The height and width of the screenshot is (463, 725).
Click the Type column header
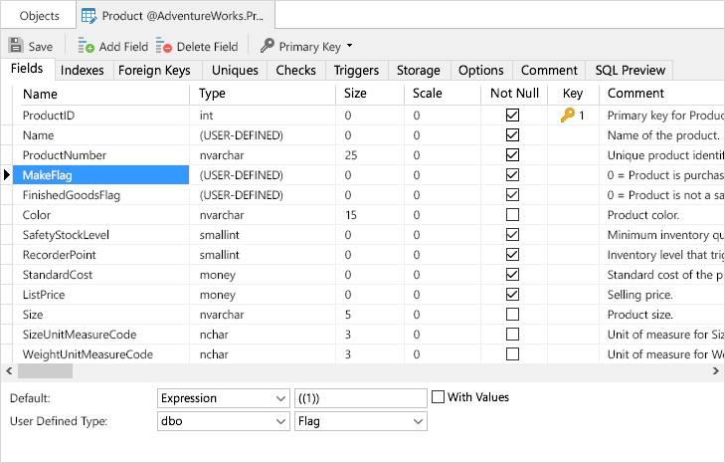click(213, 94)
